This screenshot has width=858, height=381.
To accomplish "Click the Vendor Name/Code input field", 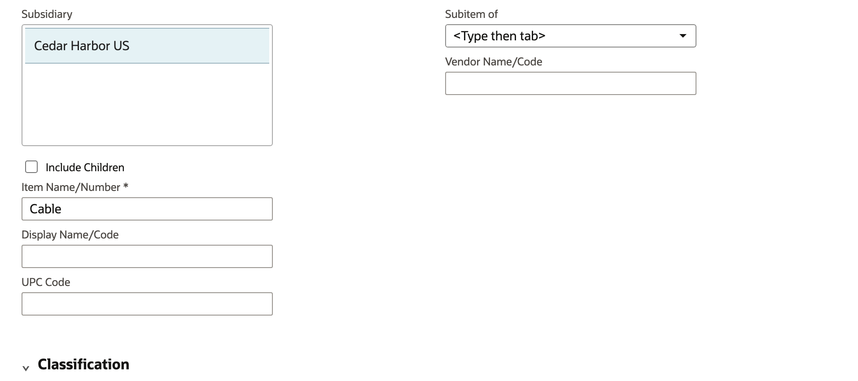I will 571,83.
